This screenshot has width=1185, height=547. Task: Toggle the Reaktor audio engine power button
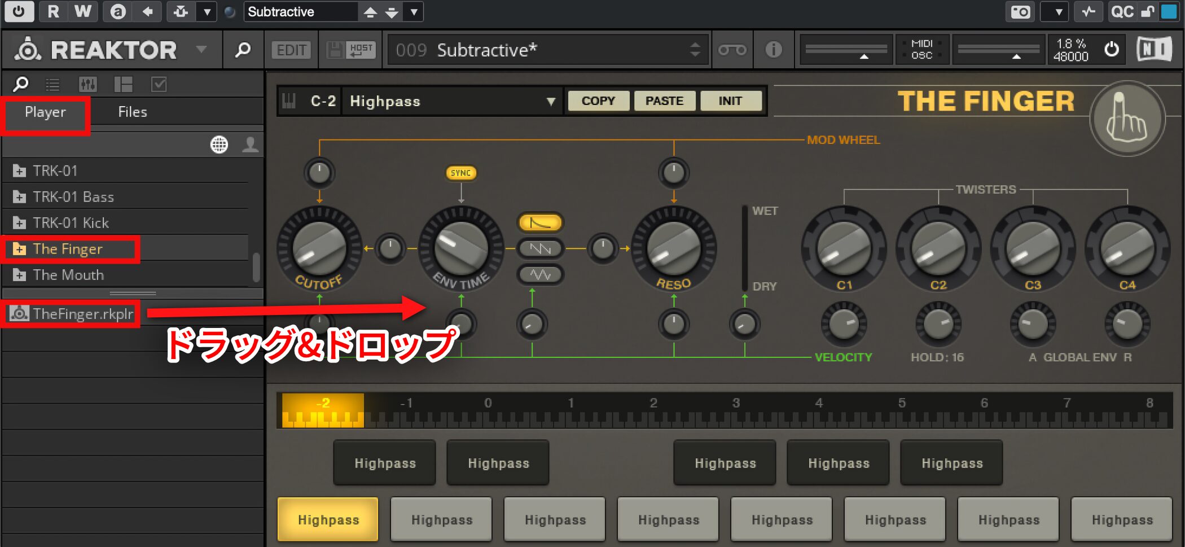(1112, 50)
